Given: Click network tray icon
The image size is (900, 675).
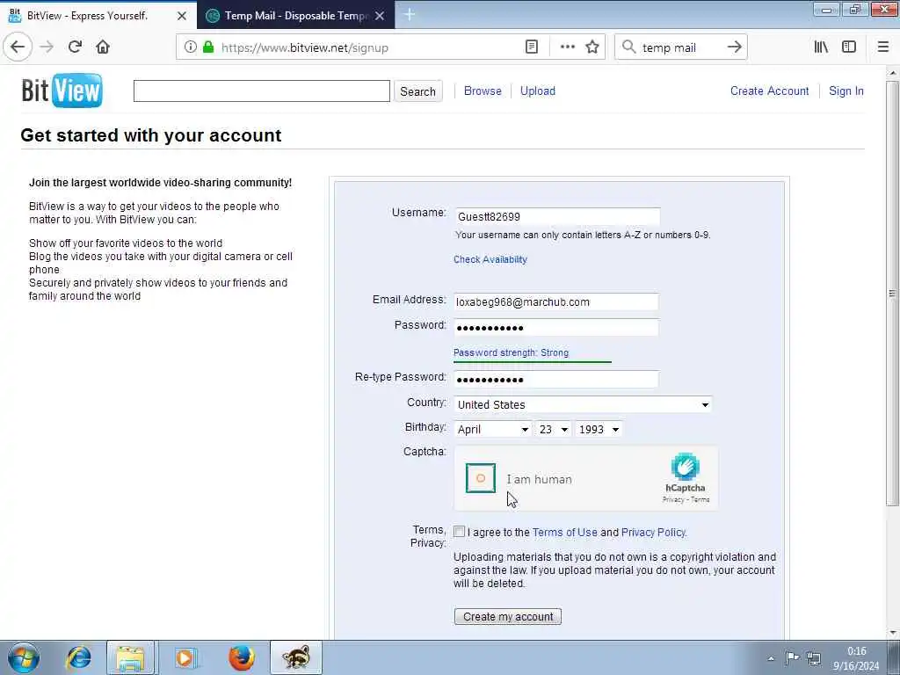Looking at the screenshot, I should click(x=813, y=657).
